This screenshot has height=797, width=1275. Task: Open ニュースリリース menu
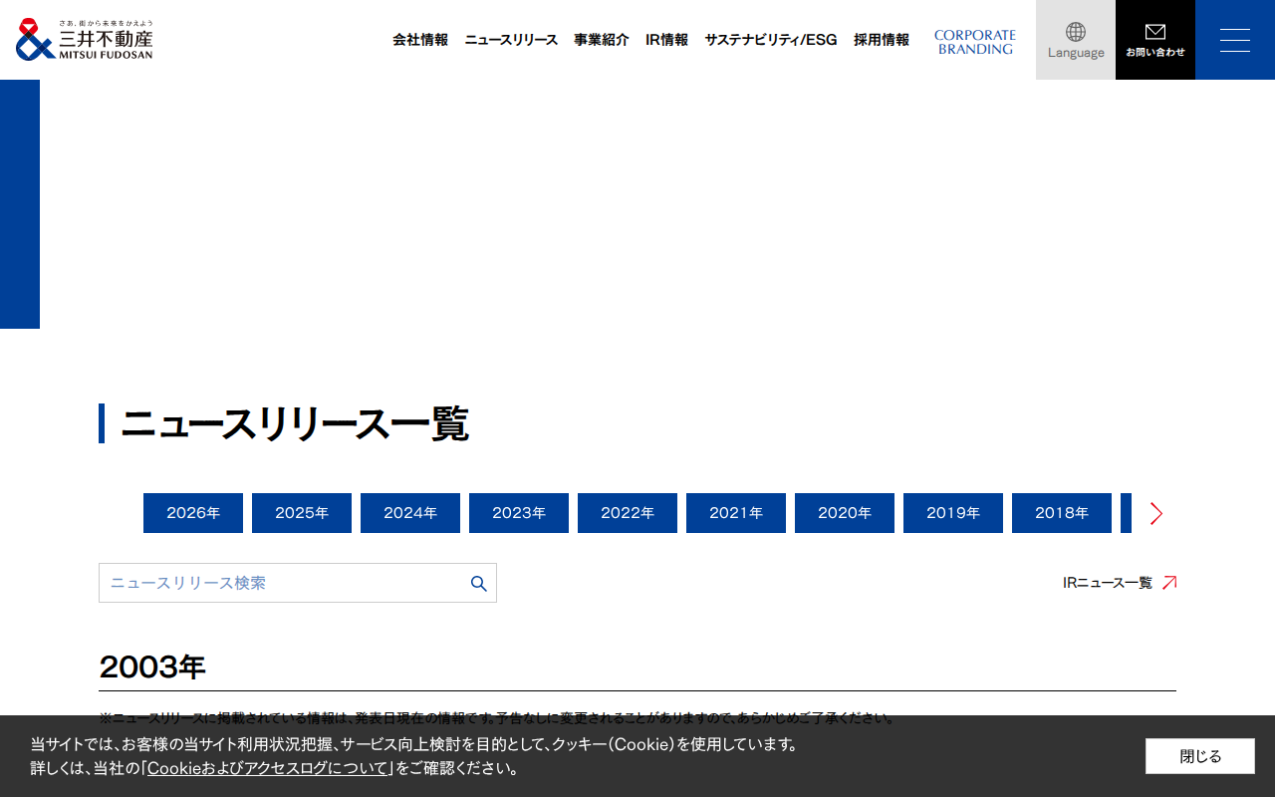point(511,40)
